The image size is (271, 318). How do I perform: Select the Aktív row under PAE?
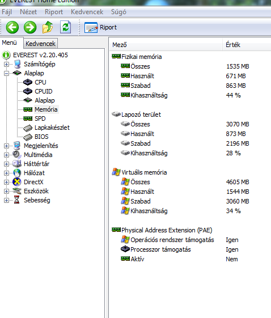(x=133, y=259)
